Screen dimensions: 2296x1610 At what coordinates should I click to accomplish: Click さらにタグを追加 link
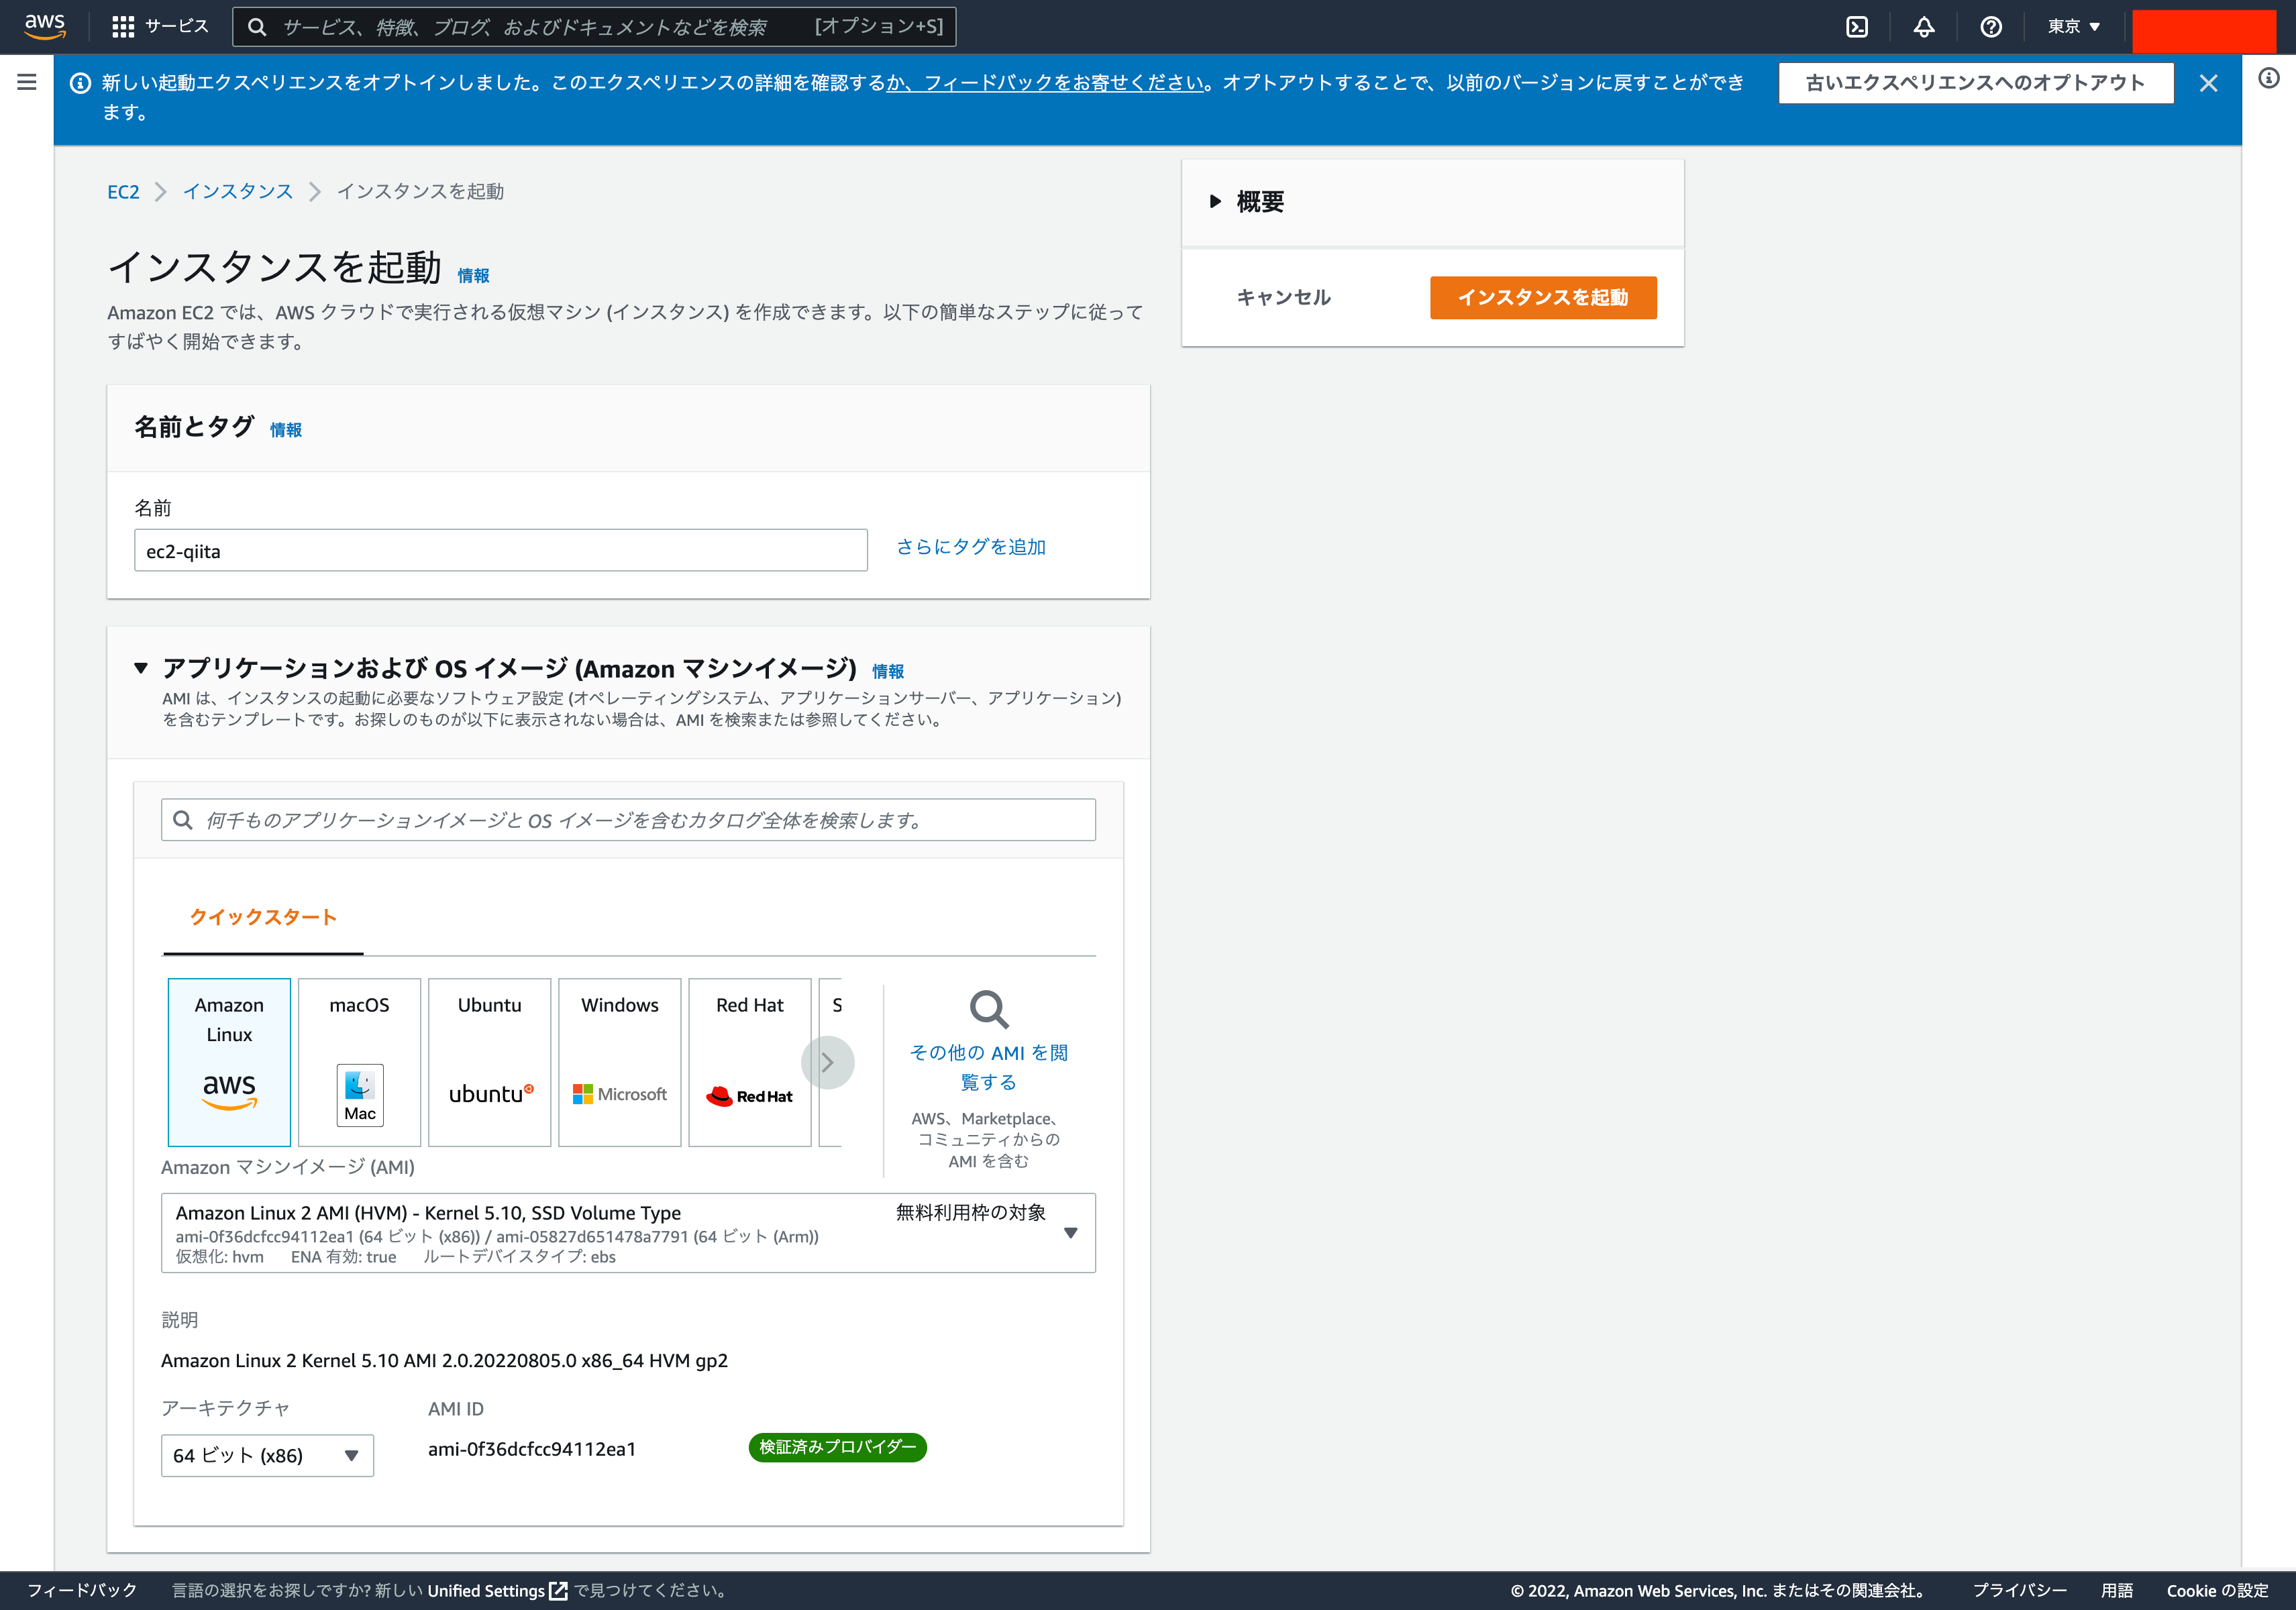970,547
